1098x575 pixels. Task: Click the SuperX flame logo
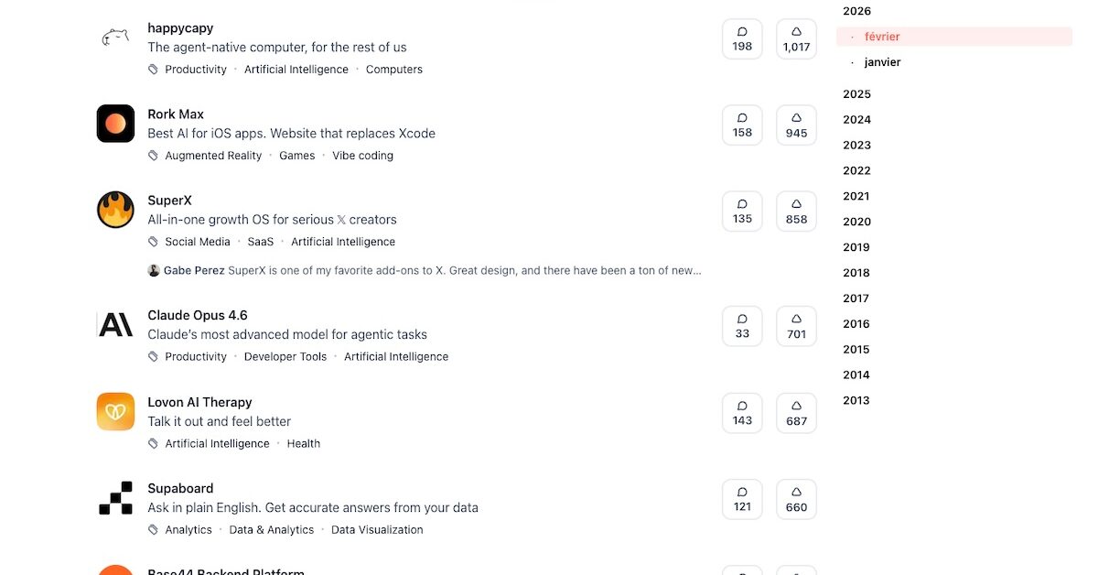tap(115, 210)
